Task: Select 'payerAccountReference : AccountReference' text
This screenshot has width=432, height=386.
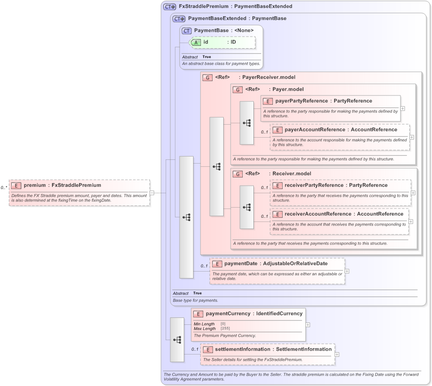Action: pos(341,129)
